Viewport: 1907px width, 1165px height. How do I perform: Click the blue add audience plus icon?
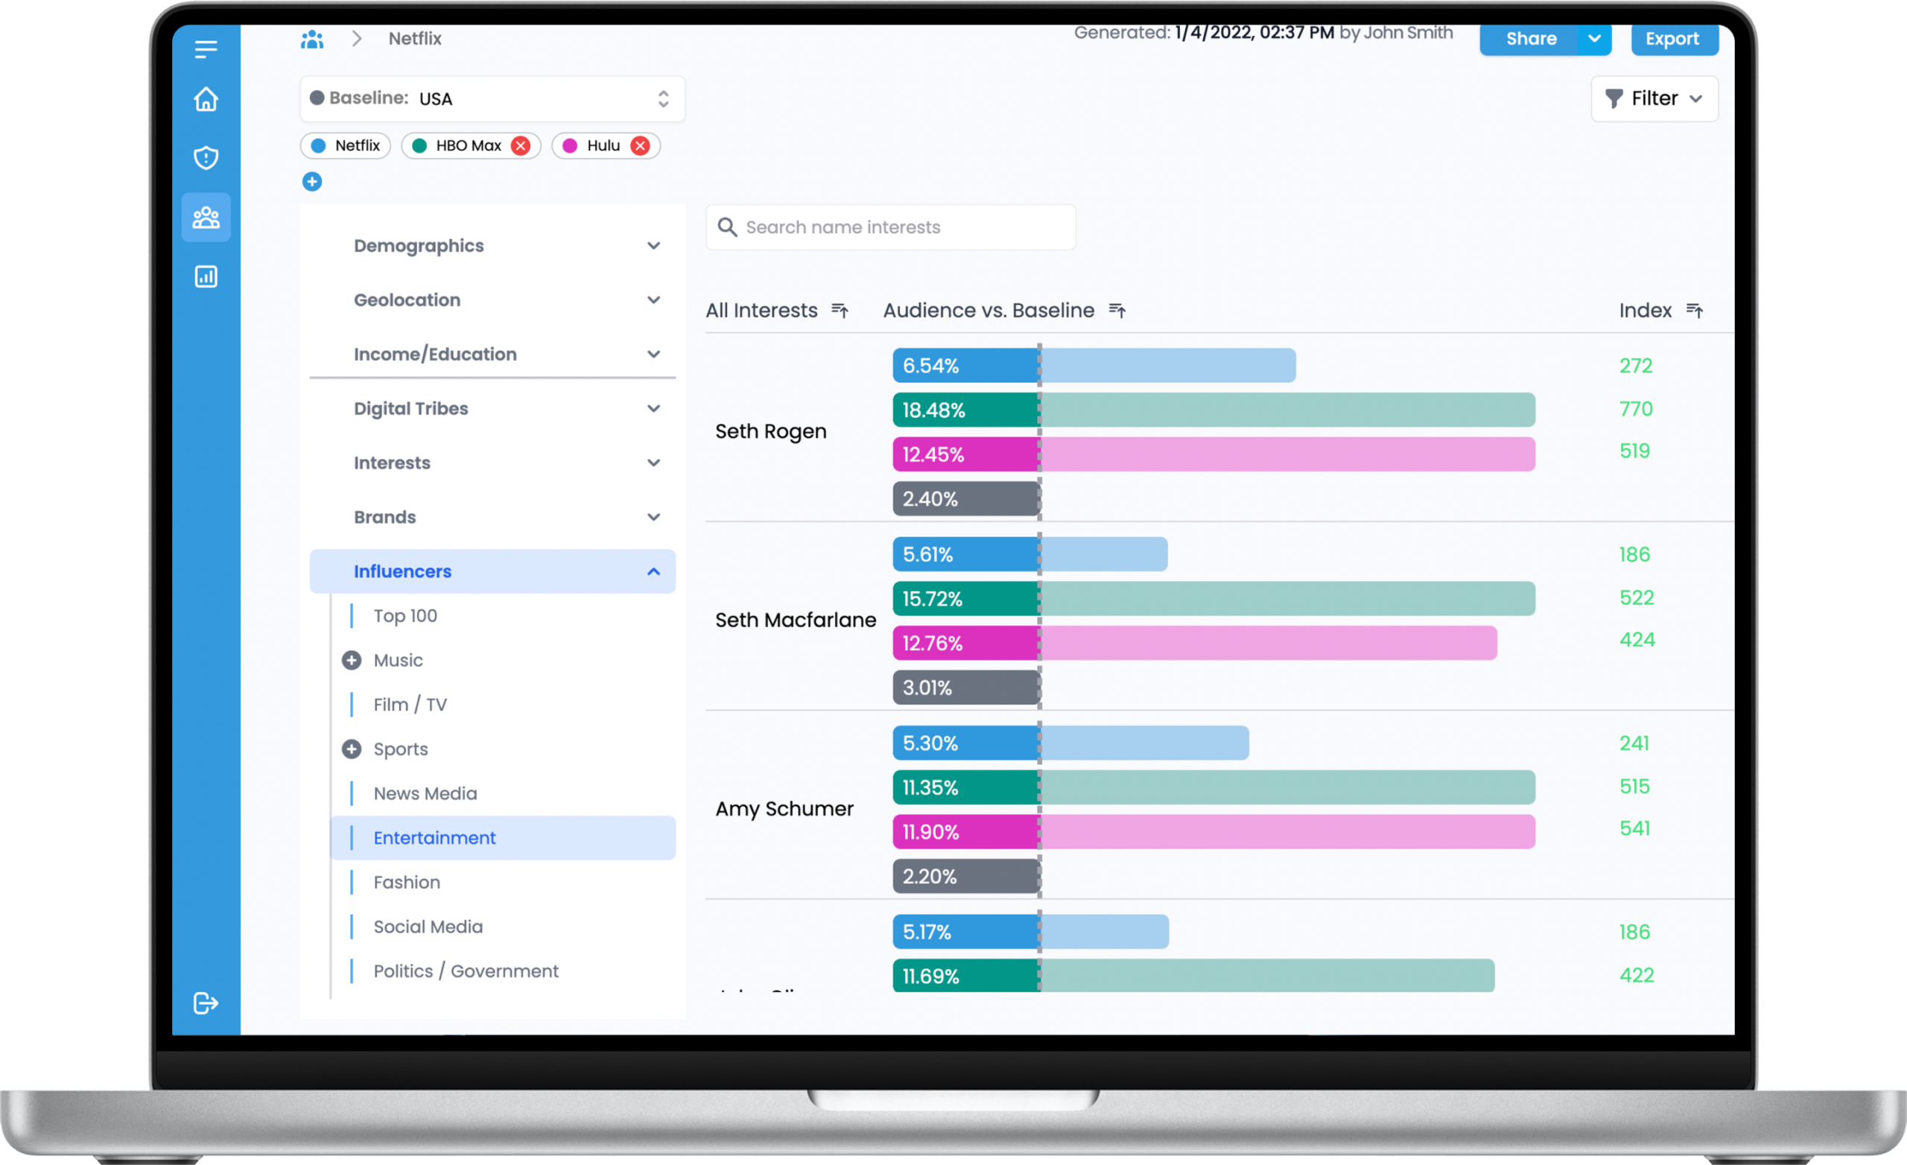click(312, 182)
